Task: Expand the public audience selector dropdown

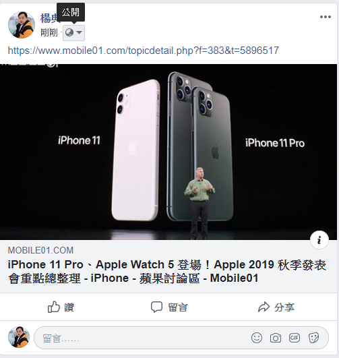Action: [73, 33]
